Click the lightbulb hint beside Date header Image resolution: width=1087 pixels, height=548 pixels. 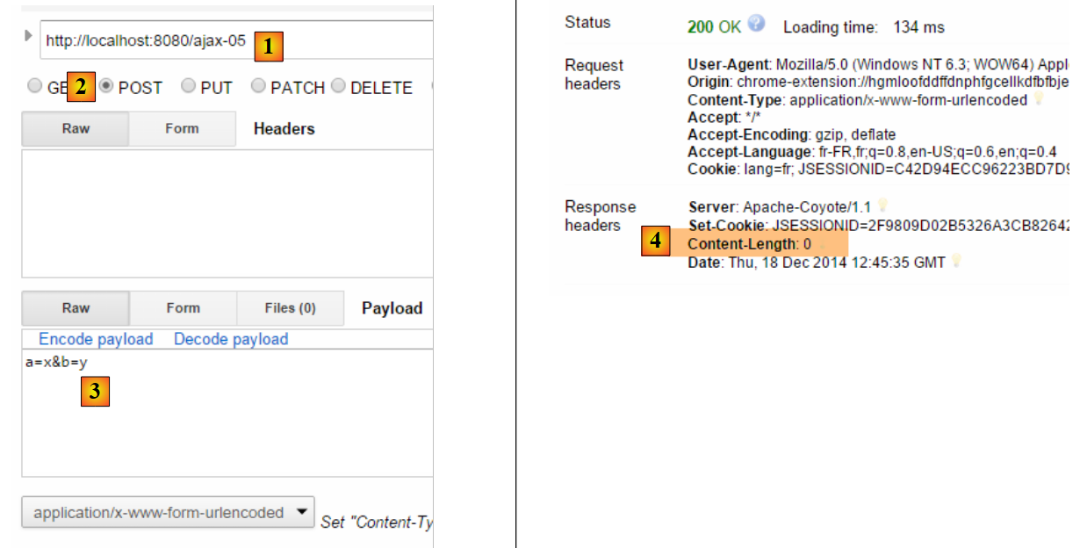pos(958,262)
